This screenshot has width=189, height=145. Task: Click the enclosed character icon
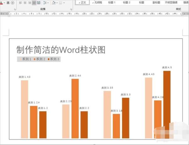pyautogui.click(x=13, y=3)
